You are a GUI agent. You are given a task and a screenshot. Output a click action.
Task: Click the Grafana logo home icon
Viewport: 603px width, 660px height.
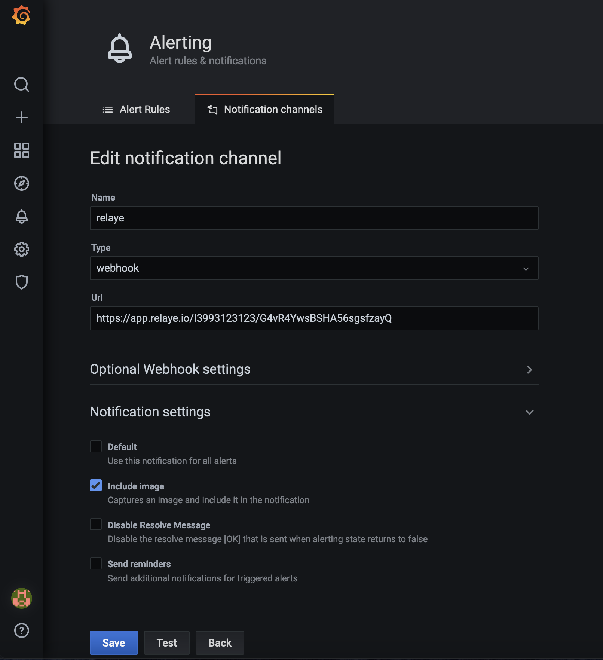coord(21,15)
